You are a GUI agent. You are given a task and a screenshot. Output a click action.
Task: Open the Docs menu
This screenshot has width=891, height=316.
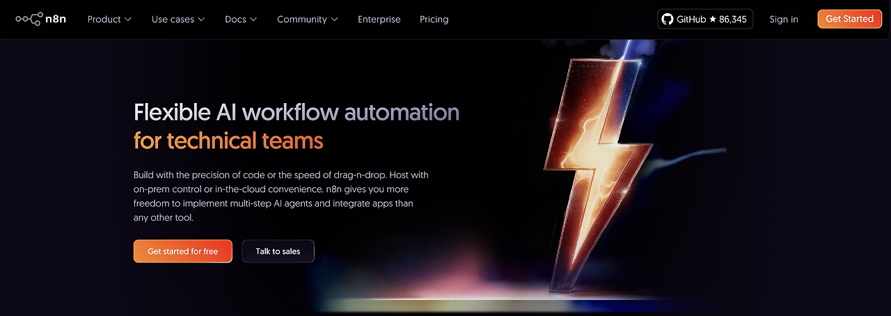point(241,19)
